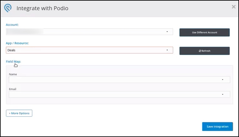The height and width of the screenshot is (137, 239).
Task: Click the Name dropdown caret arrow
Action: click(223, 80)
